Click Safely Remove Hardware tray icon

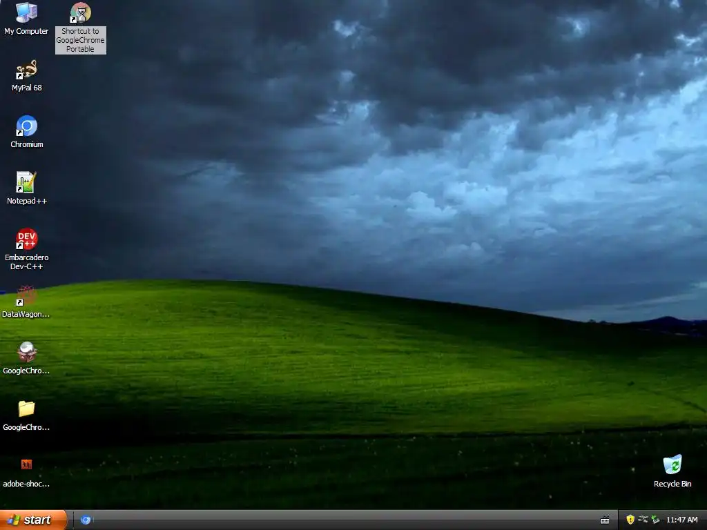pyautogui.click(x=655, y=520)
